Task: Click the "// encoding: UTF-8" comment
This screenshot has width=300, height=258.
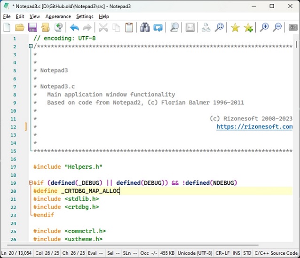Action: tap(64, 38)
